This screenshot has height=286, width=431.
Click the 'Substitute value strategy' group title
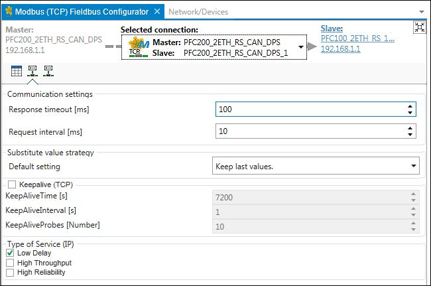point(50,153)
